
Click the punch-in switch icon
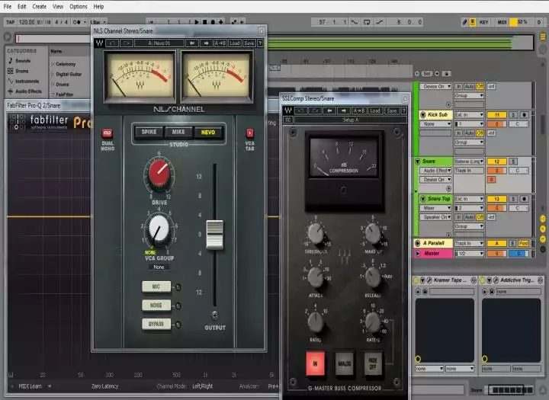click(x=355, y=22)
